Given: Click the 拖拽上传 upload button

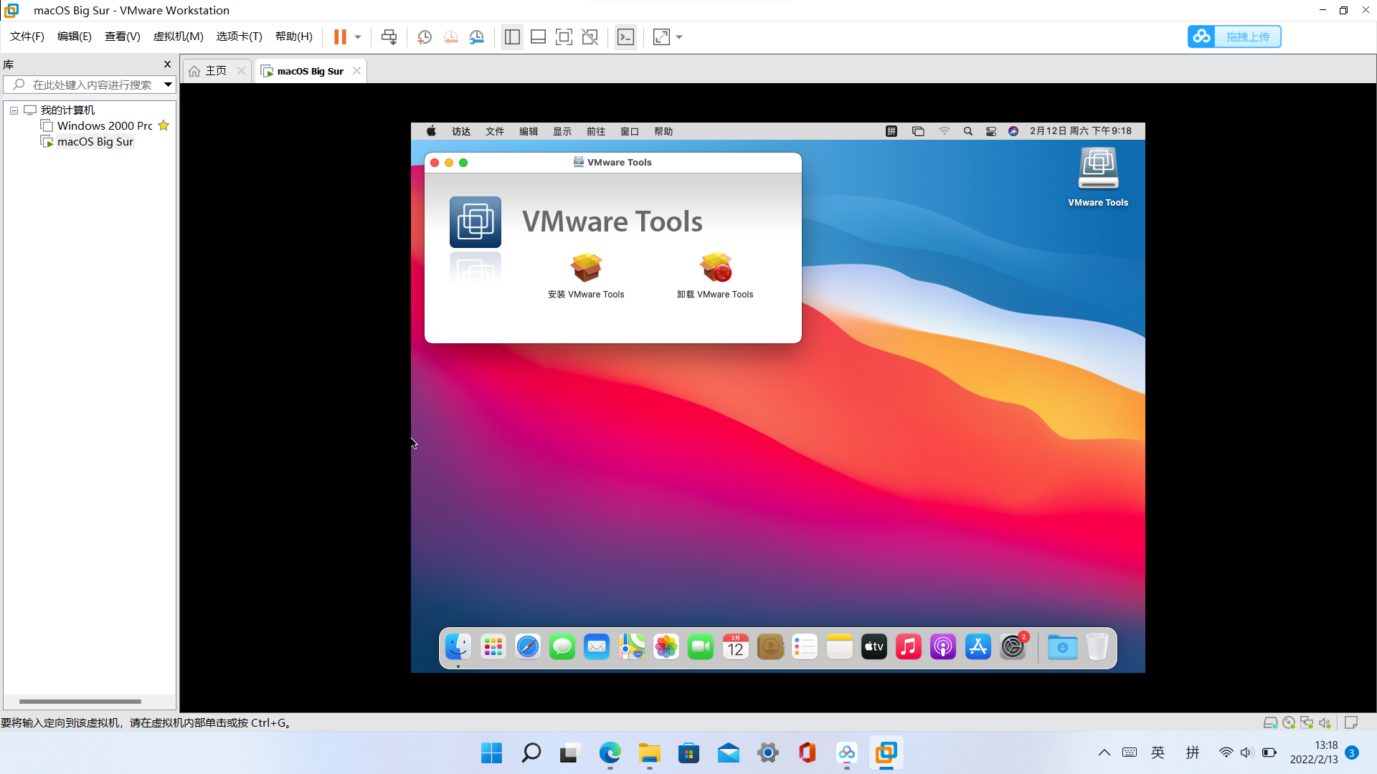Looking at the screenshot, I should [1234, 37].
